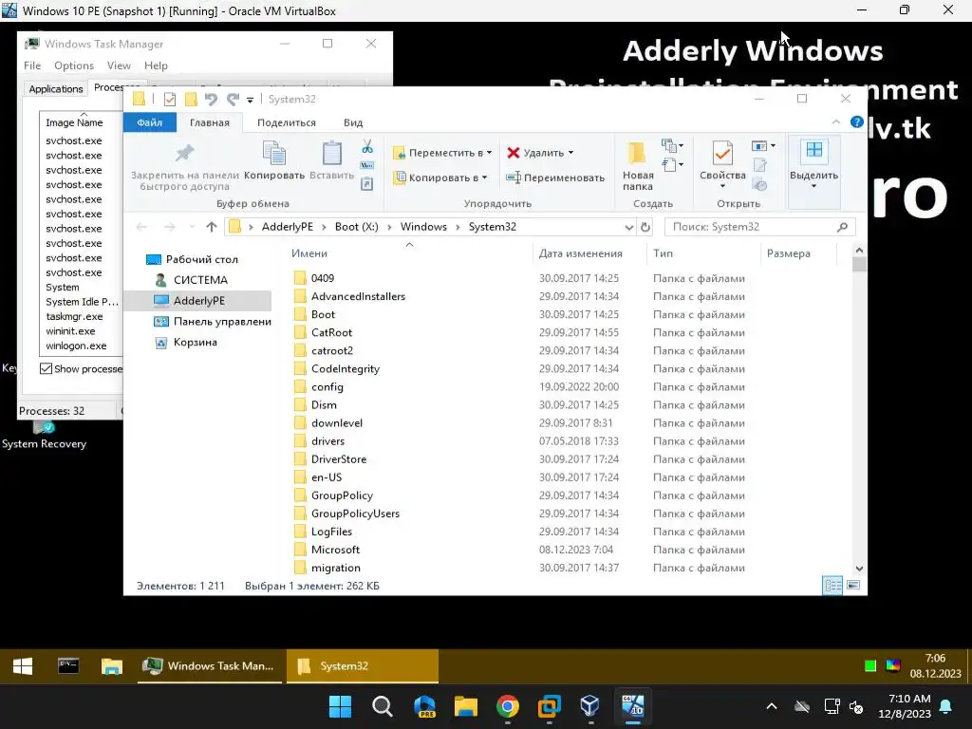Viewport: 972px width, 729px height.
Task: Click new folder icon in quick access toolbar
Action: click(x=191, y=99)
